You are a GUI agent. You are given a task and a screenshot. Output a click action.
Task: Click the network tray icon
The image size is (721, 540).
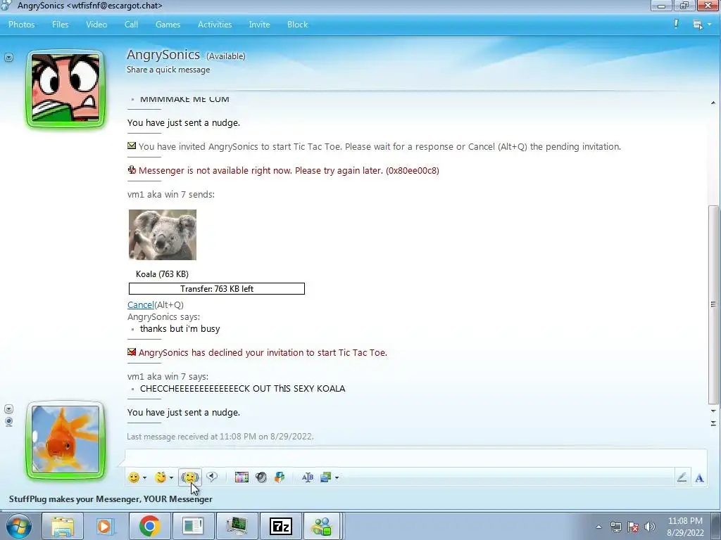(x=615, y=527)
